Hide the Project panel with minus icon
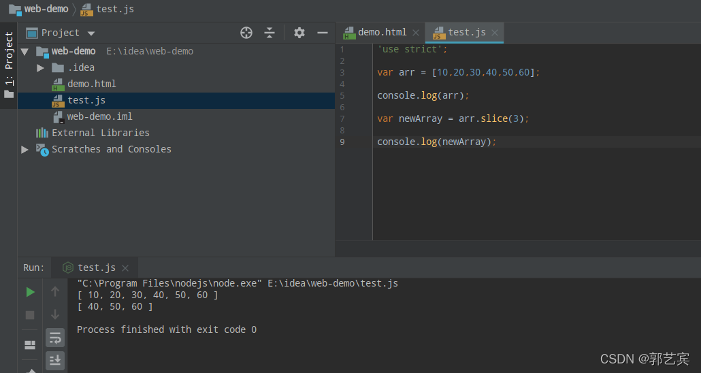The width and height of the screenshot is (701, 373). [323, 33]
